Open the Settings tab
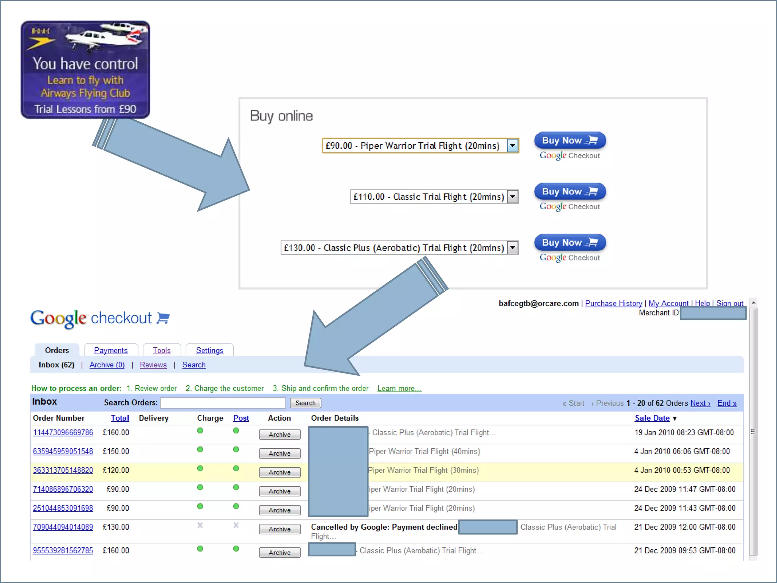Screen dimensions: 777x583 click(x=209, y=350)
